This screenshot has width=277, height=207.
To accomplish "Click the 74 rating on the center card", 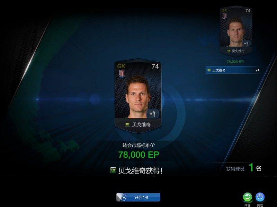I will [155, 66].
